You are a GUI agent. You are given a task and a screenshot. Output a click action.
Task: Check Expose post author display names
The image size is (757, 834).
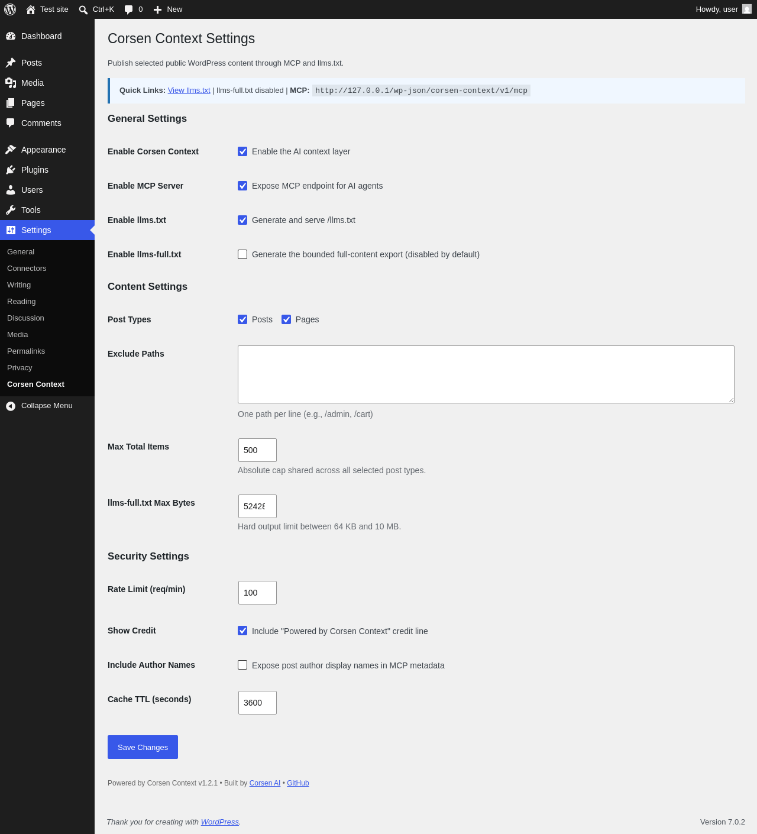point(242,665)
